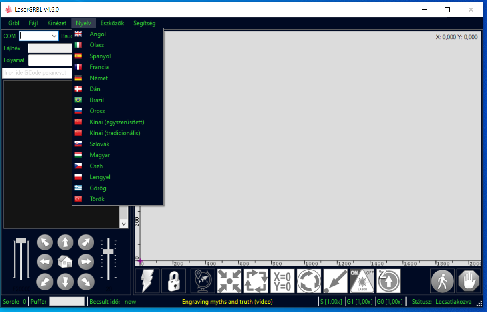Click the hand stop feed-hold icon
The image size is (487, 312).
(469, 281)
